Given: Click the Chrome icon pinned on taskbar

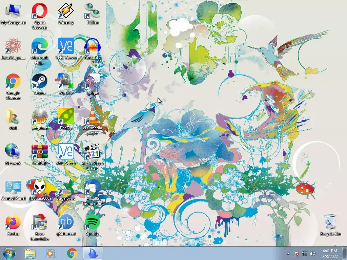Looking at the screenshot, I should [x=72, y=254].
